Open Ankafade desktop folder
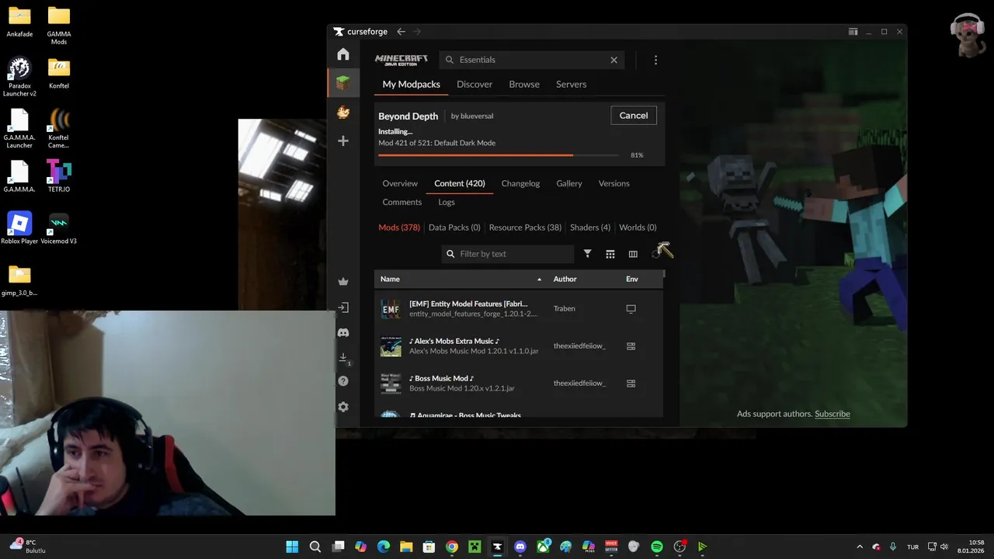994x559 pixels. pyautogui.click(x=19, y=21)
